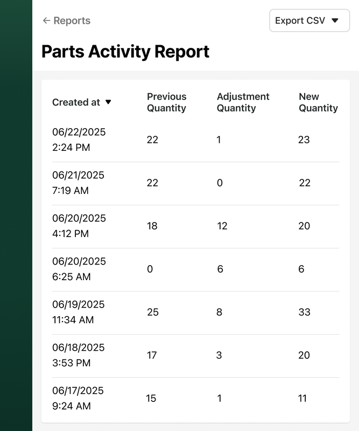Click adjustment quantity 12 in 4:12 PM row
This screenshot has width=359, height=431.
(222, 226)
